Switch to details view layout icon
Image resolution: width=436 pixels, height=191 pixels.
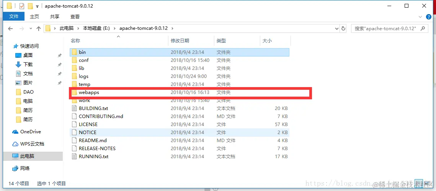coord(418,183)
